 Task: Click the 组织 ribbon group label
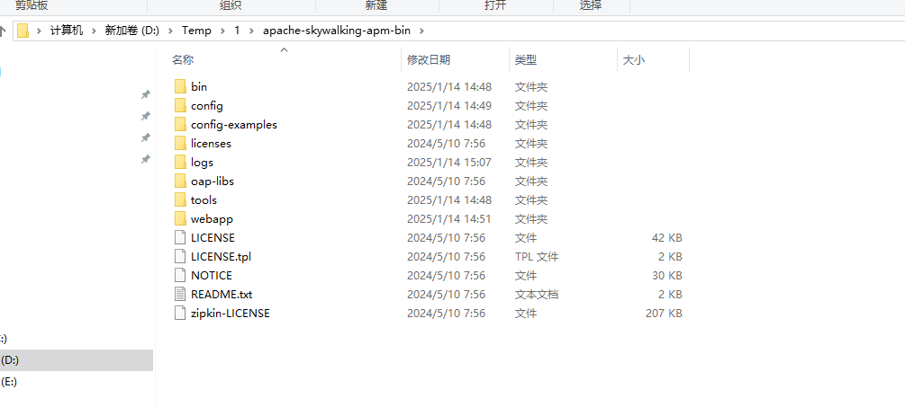231,5
